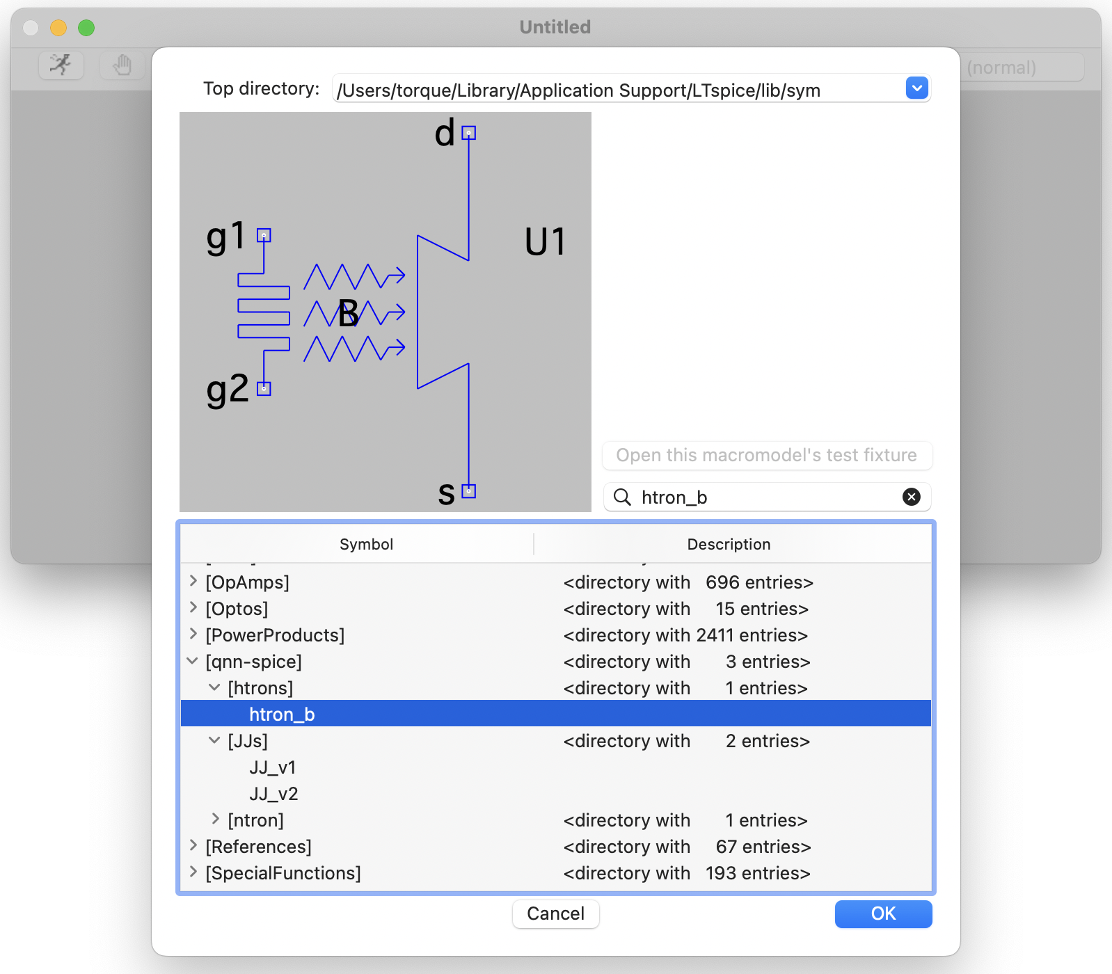Select the [htrons] row label

pyautogui.click(x=260, y=688)
